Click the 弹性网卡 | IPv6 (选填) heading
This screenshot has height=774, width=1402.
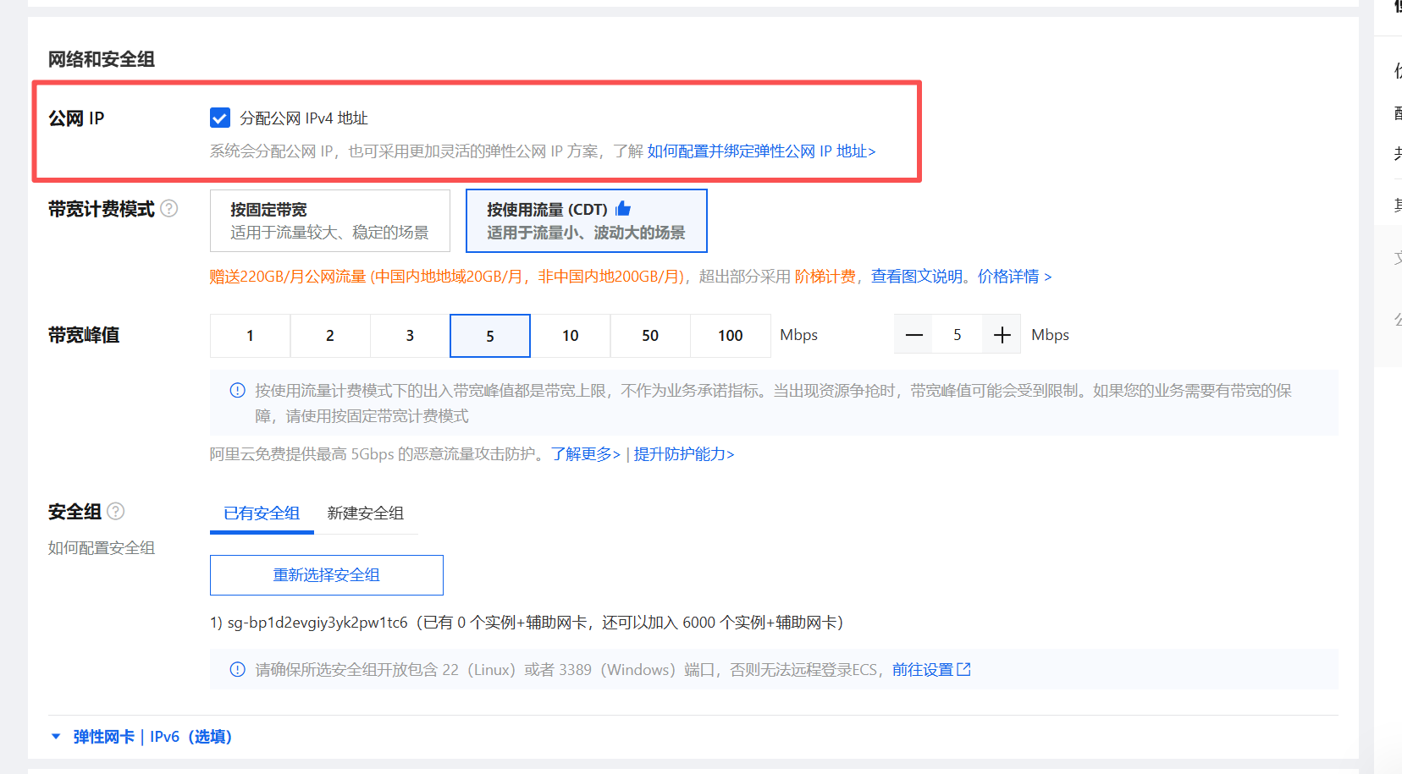(x=152, y=737)
